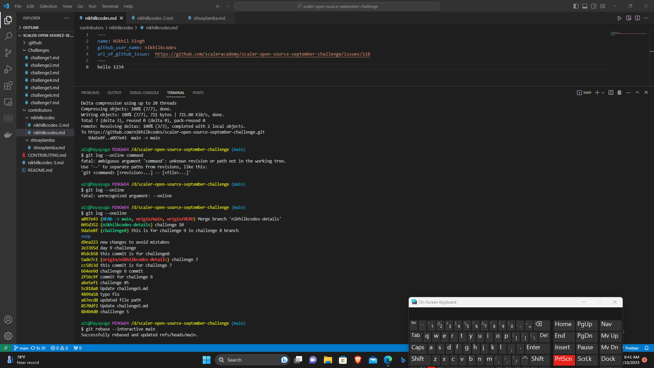This screenshot has height=368, width=654.
Task: Split the editor to the right
Action: pos(637,18)
